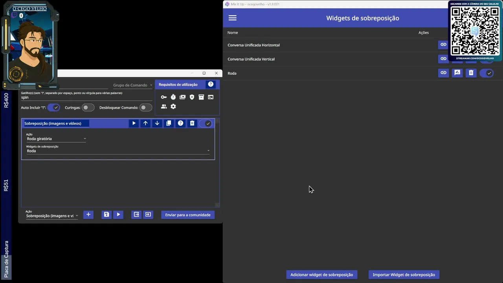Image resolution: width=503 pixels, height=283 pixels.
Task: Select the Roda row name in widgets list
Action: pyautogui.click(x=232, y=74)
